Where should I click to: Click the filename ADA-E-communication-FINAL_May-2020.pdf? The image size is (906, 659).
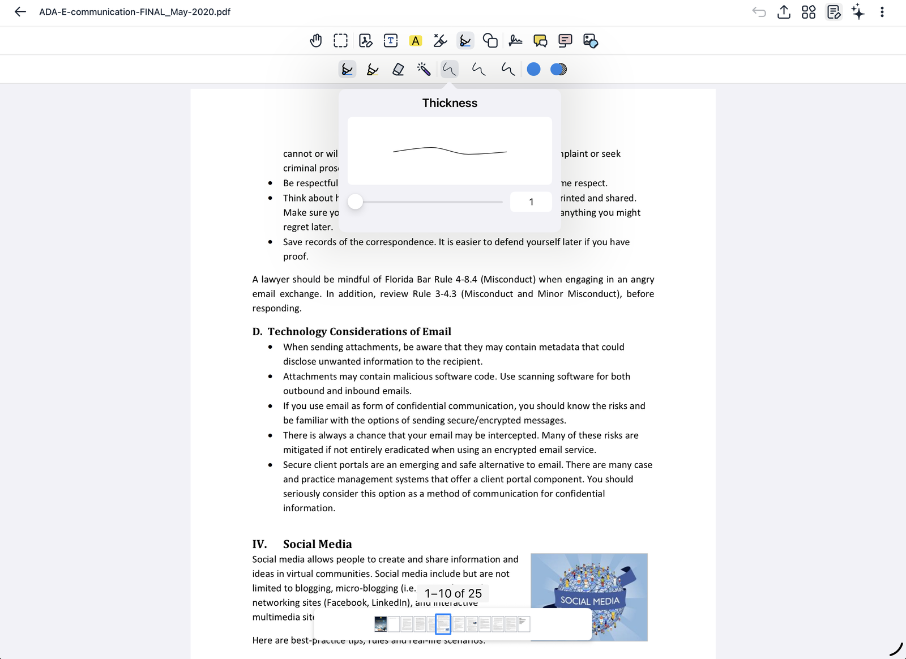135,12
